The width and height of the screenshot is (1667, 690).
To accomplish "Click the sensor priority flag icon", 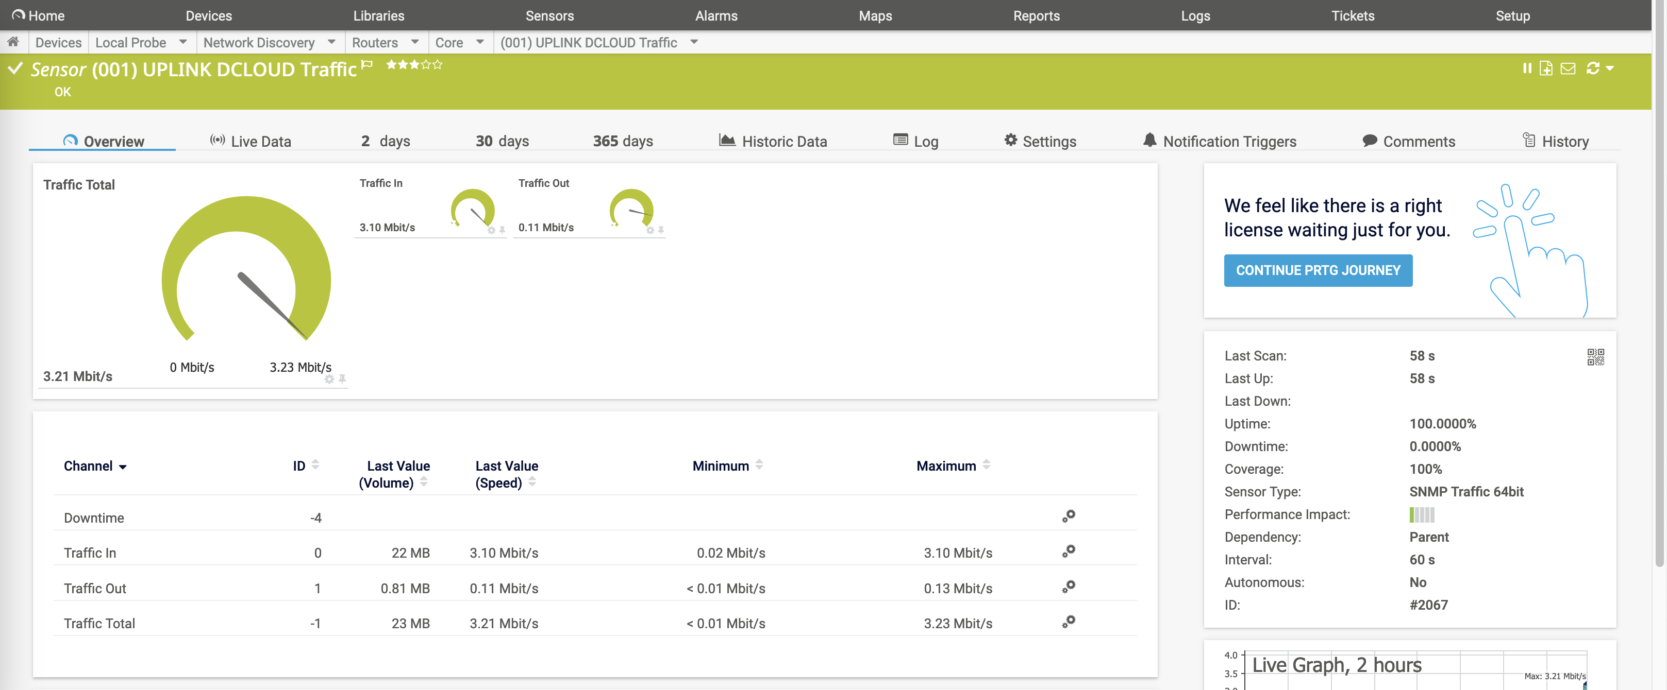I will (367, 64).
